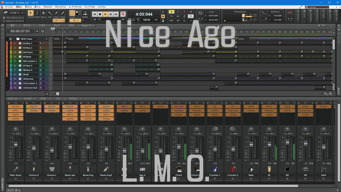The image size is (341, 192).
Task: Toggle the Snap to grid button
Action: 72,13
